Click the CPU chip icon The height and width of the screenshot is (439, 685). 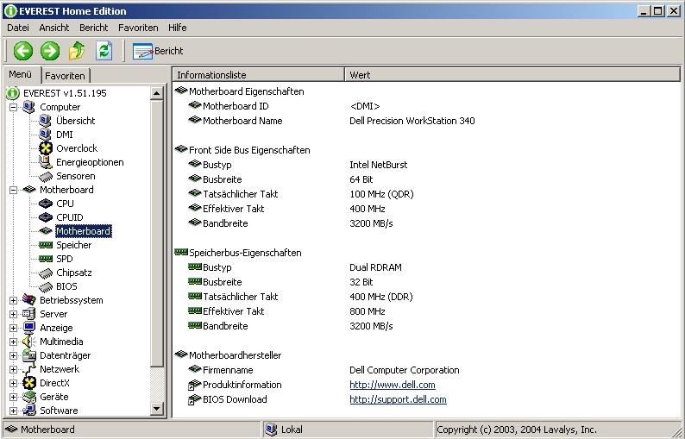(x=46, y=204)
